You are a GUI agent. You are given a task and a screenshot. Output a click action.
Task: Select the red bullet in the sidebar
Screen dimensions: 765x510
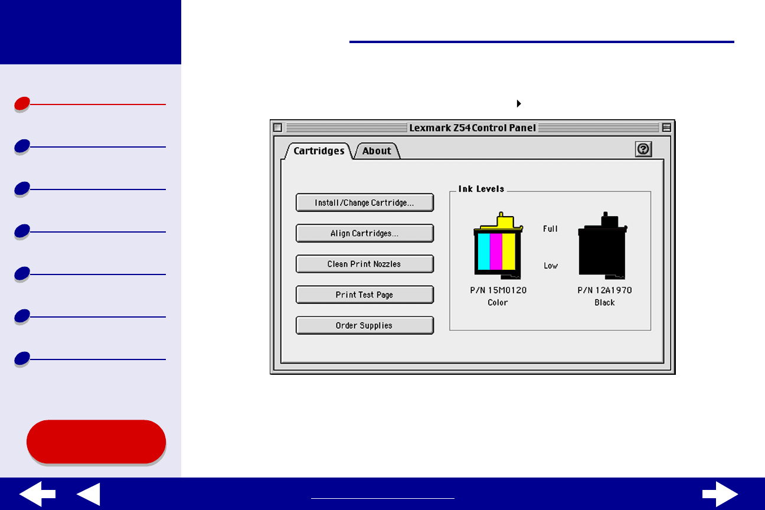pyautogui.click(x=22, y=104)
